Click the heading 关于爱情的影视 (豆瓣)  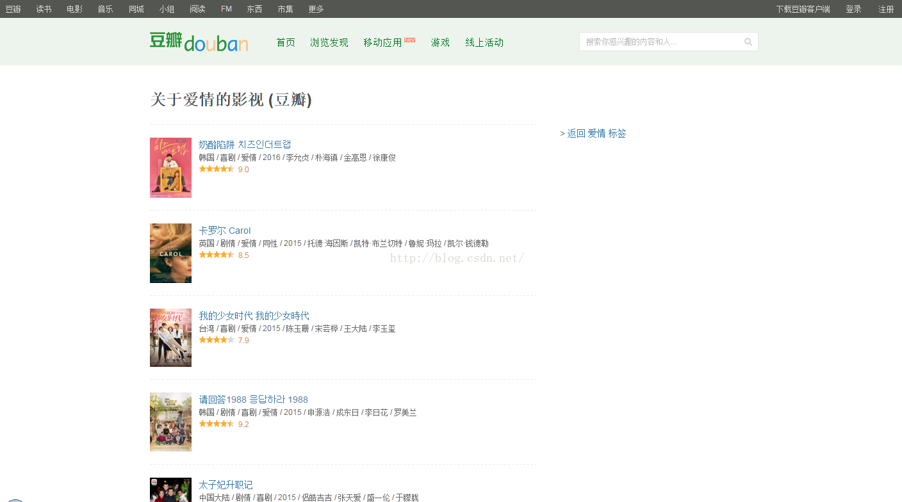231,99
